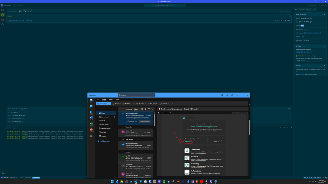The height and width of the screenshot is (184, 328).
Task: Open the Outlook Help tab
Action: point(117,100)
